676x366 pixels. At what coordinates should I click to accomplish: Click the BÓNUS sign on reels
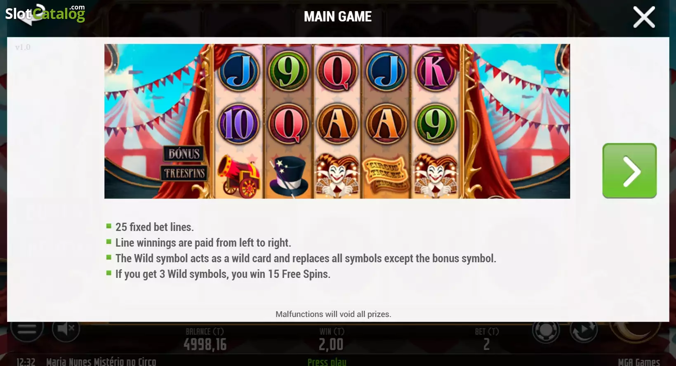(184, 154)
